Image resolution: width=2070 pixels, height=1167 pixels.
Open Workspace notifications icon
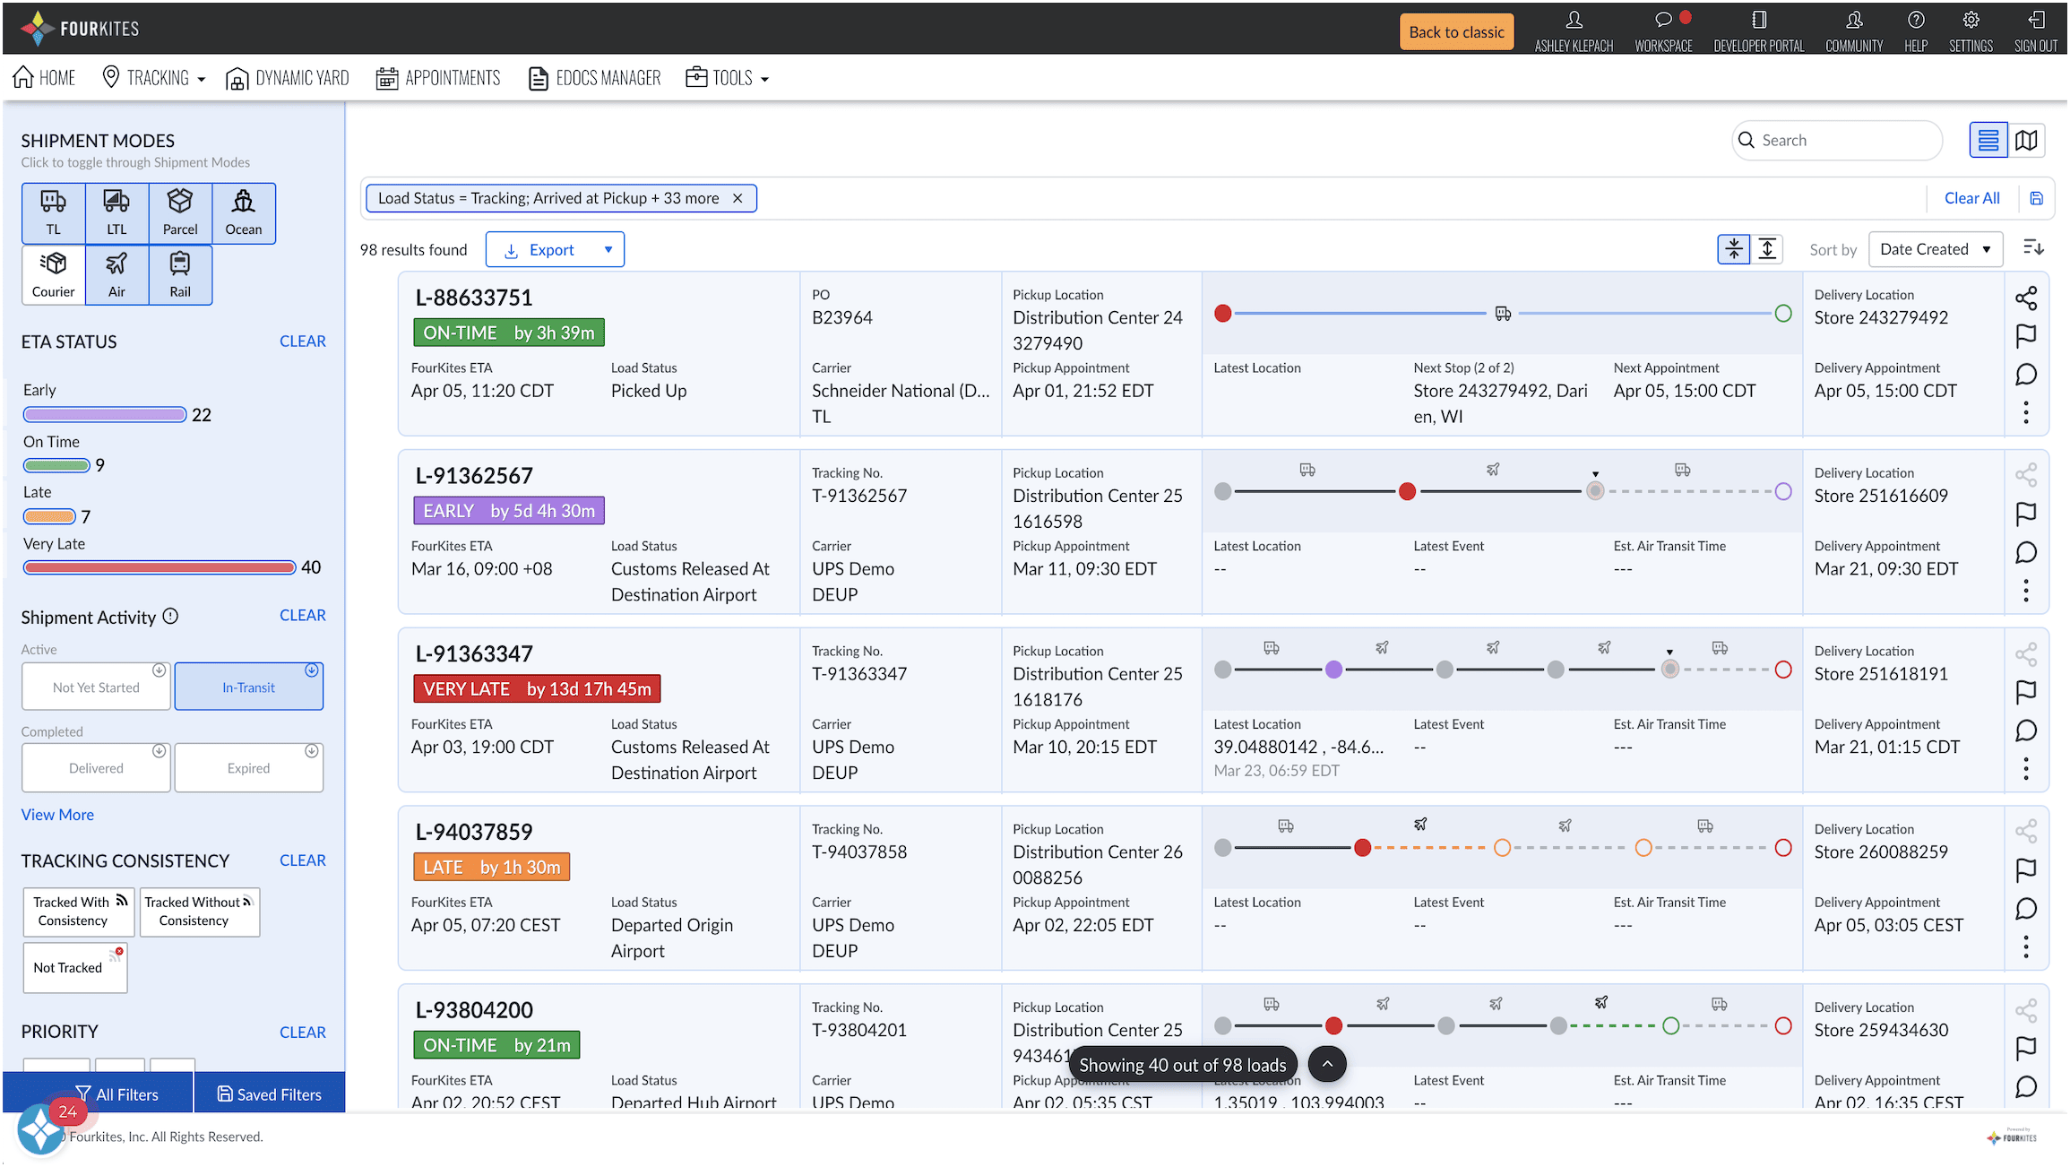1663,31
